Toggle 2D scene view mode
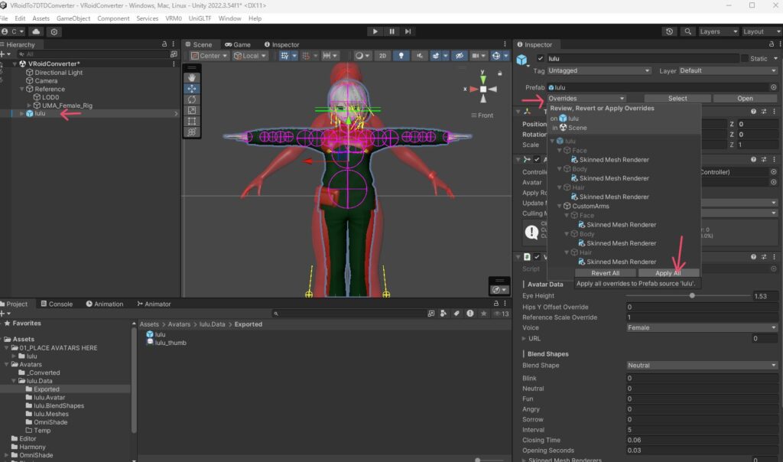The height and width of the screenshot is (462, 783). pyautogui.click(x=383, y=56)
